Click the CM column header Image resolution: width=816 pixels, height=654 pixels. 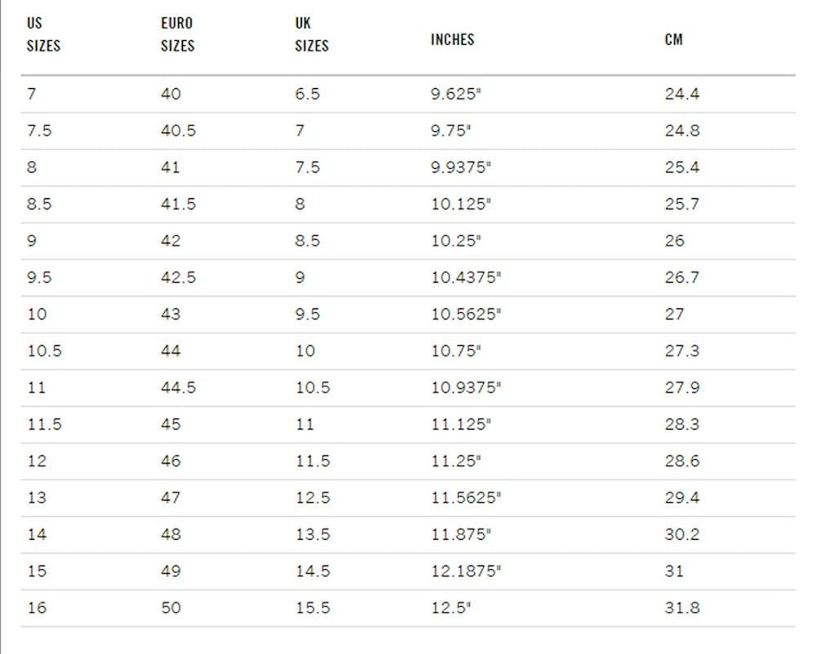673,39
